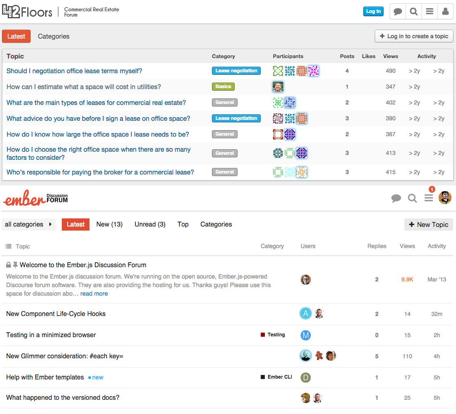Click gingerbread avatar on Glimmer consideration row
456x414 pixels.
[319, 355]
